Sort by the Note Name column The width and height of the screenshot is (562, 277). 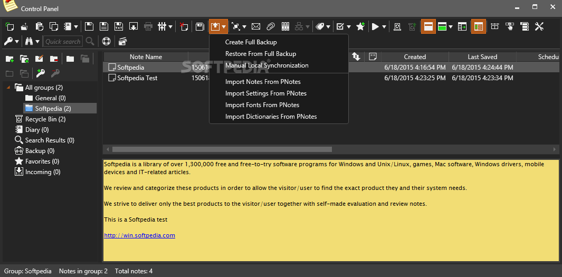(x=146, y=56)
